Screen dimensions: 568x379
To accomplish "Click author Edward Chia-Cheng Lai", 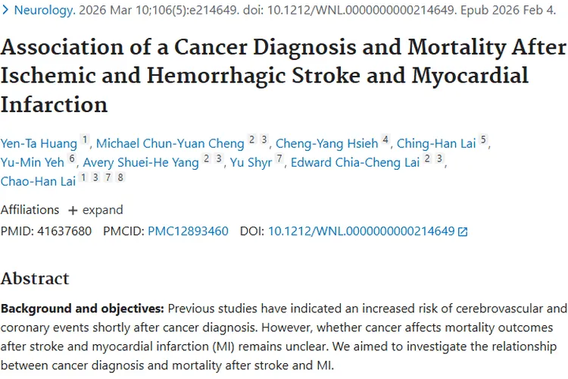I will (x=356, y=161).
